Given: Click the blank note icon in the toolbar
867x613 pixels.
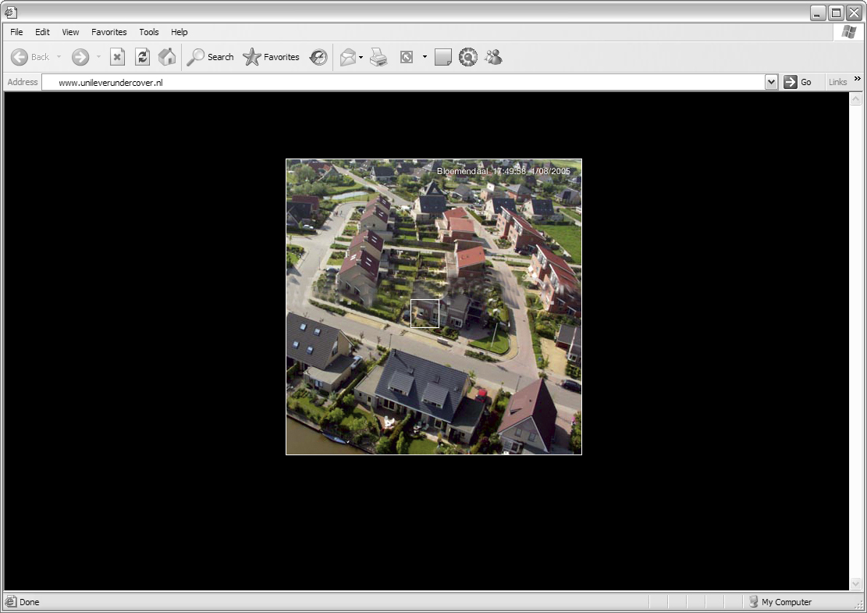Looking at the screenshot, I should 443,57.
